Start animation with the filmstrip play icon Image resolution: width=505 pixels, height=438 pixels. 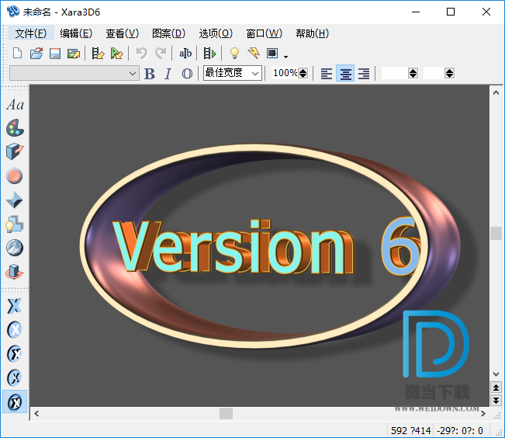(209, 54)
